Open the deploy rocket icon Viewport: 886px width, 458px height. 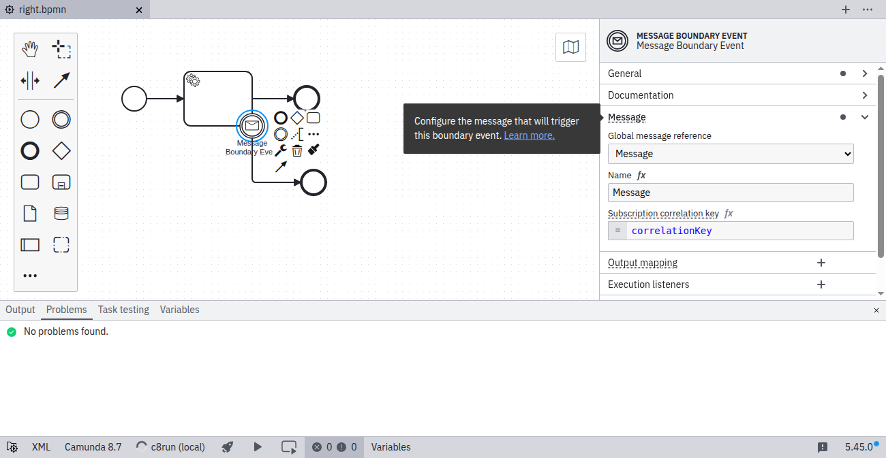pos(228,447)
